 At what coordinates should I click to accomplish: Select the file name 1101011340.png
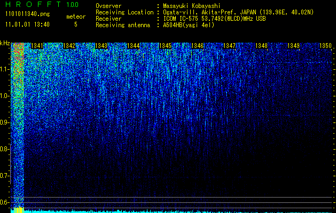pos(27,14)
